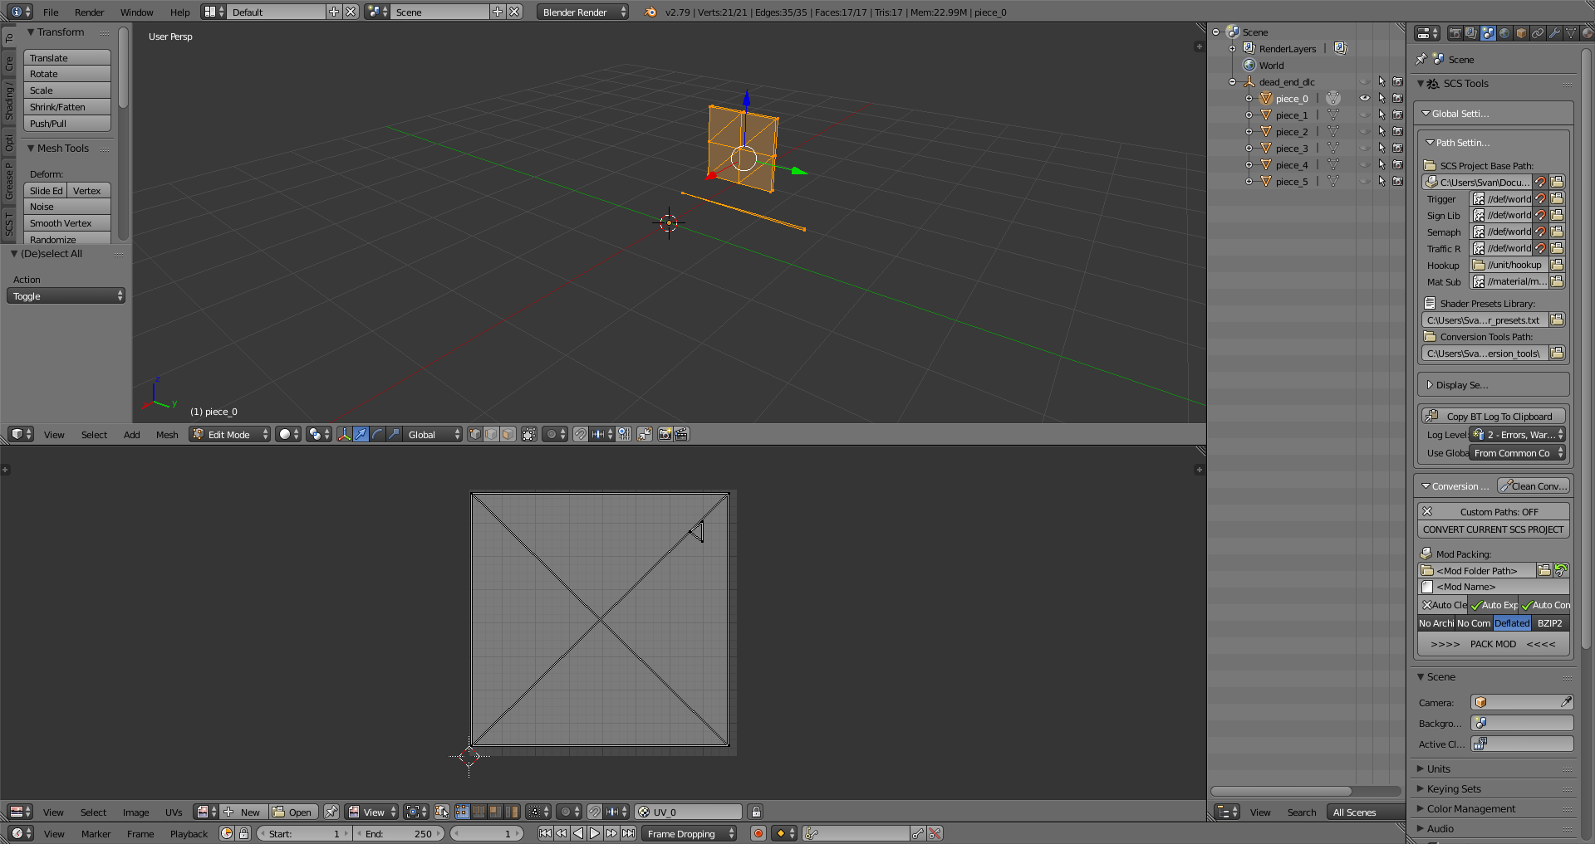Activate the magnet snapping icon
Screen dimensions: 1595x844
click(x=581, y=434)
